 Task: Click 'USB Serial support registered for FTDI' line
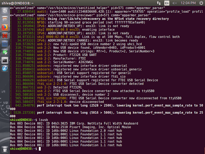coord(84,80)
